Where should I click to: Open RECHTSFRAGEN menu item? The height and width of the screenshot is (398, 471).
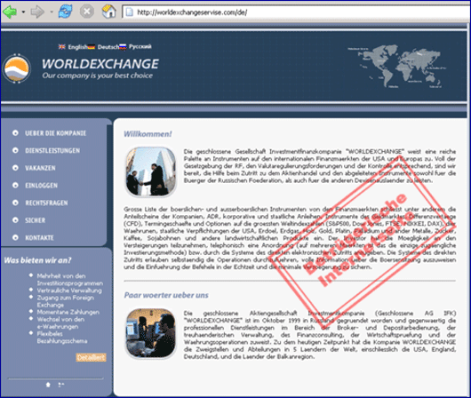coord(46,203)
